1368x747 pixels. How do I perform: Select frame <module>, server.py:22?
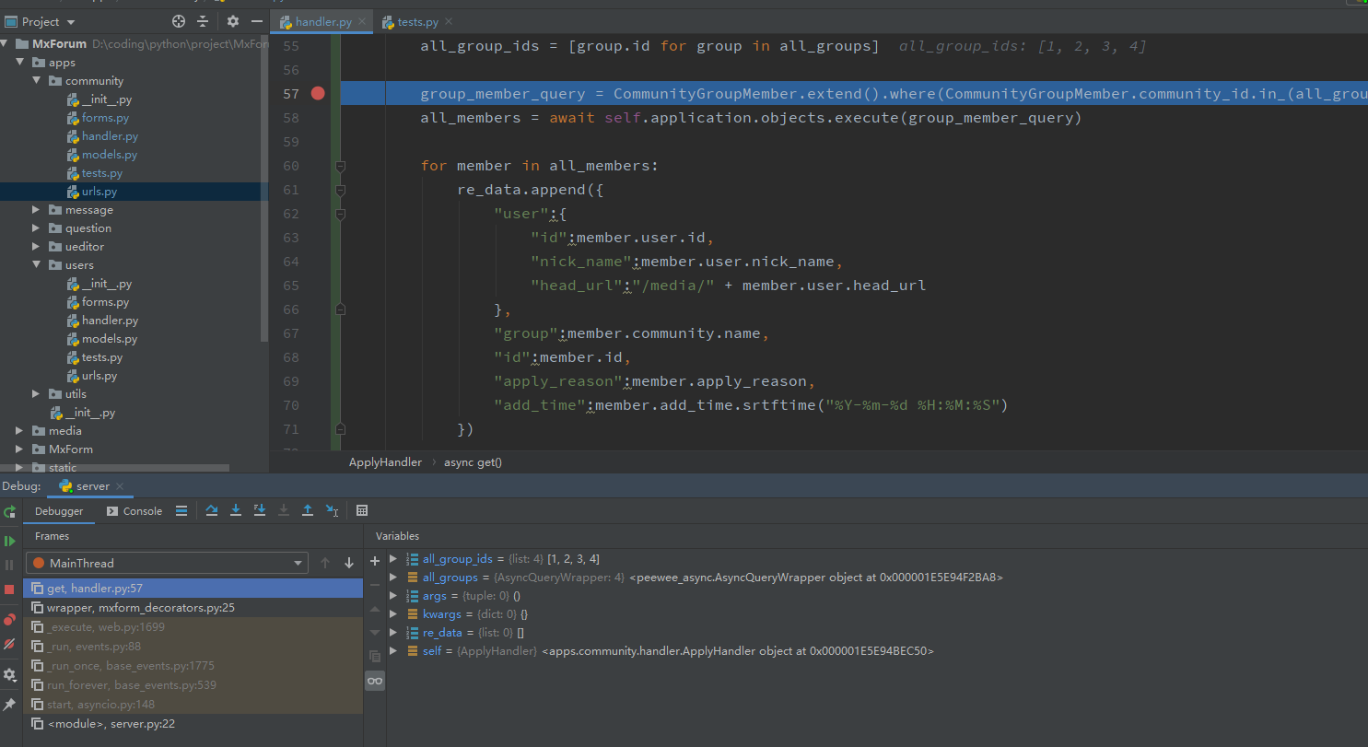[x=193, y=724]
